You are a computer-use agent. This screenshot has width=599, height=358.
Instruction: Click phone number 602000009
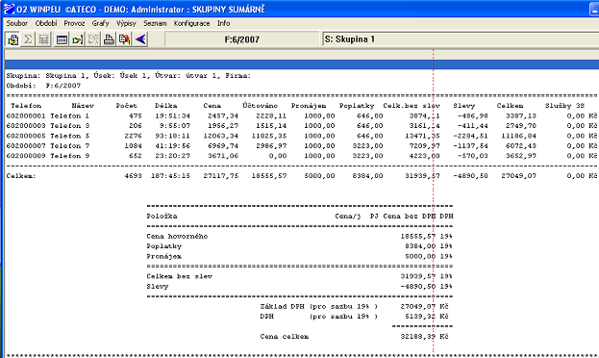click(26, 156)
